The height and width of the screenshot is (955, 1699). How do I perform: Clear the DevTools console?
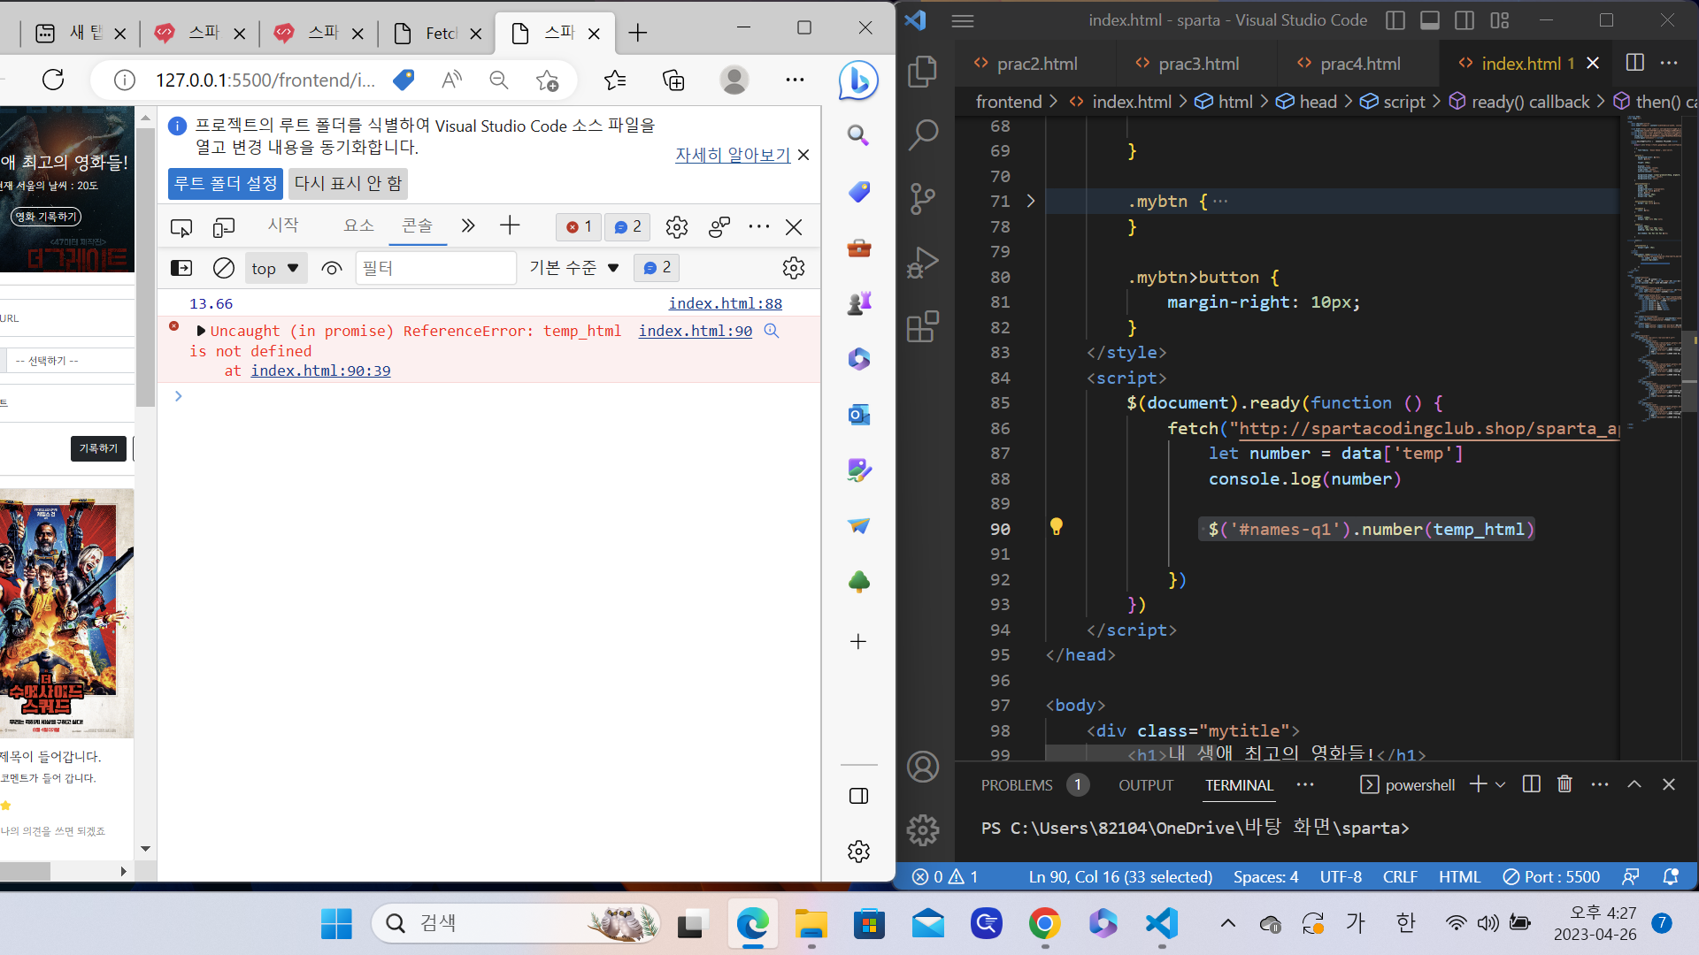[x=224, y=268]
